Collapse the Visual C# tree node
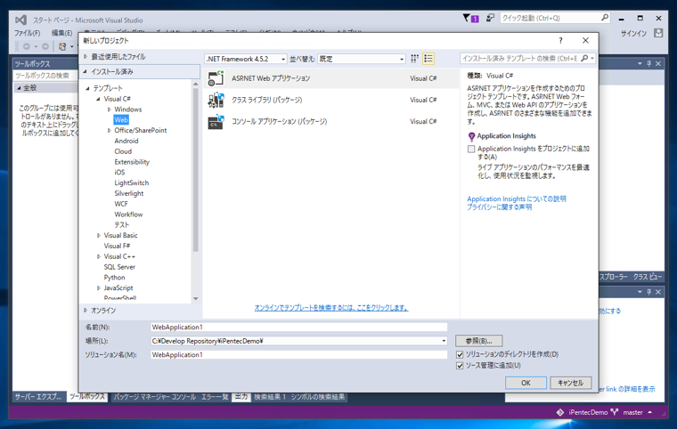 (99, 99)
